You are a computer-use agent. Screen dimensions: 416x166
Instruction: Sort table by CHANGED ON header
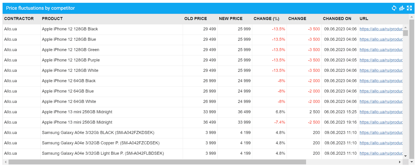(337, 19)
